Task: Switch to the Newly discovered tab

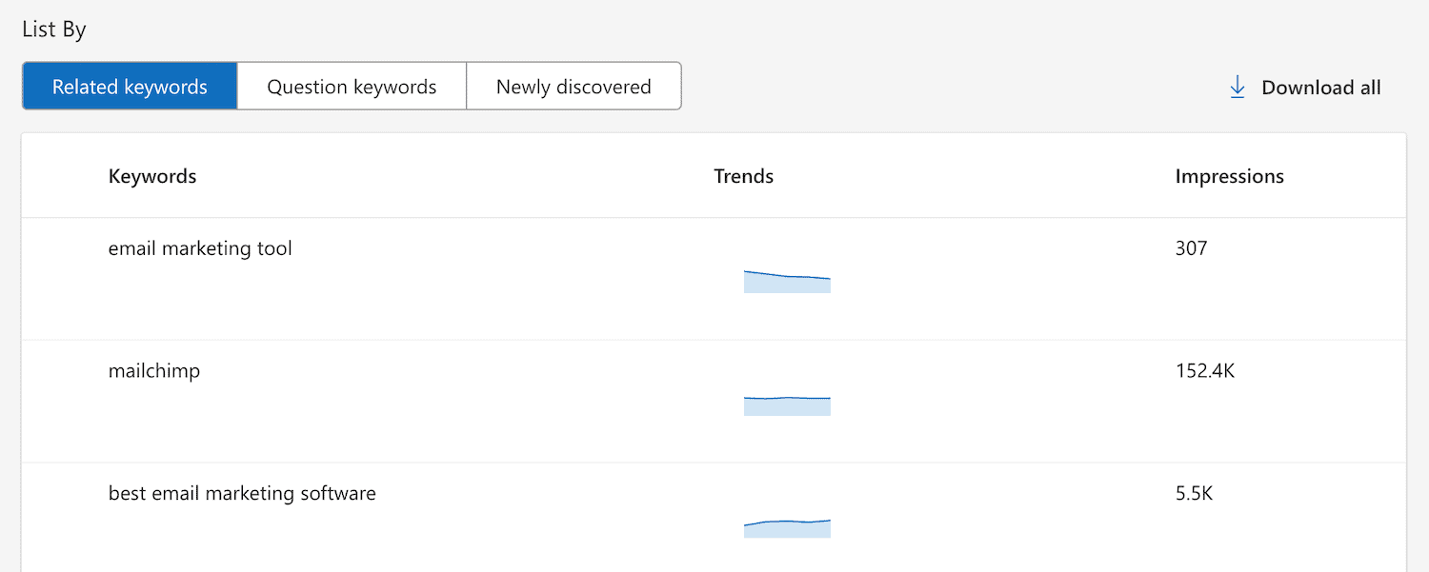Action: (x=573, y=86)
